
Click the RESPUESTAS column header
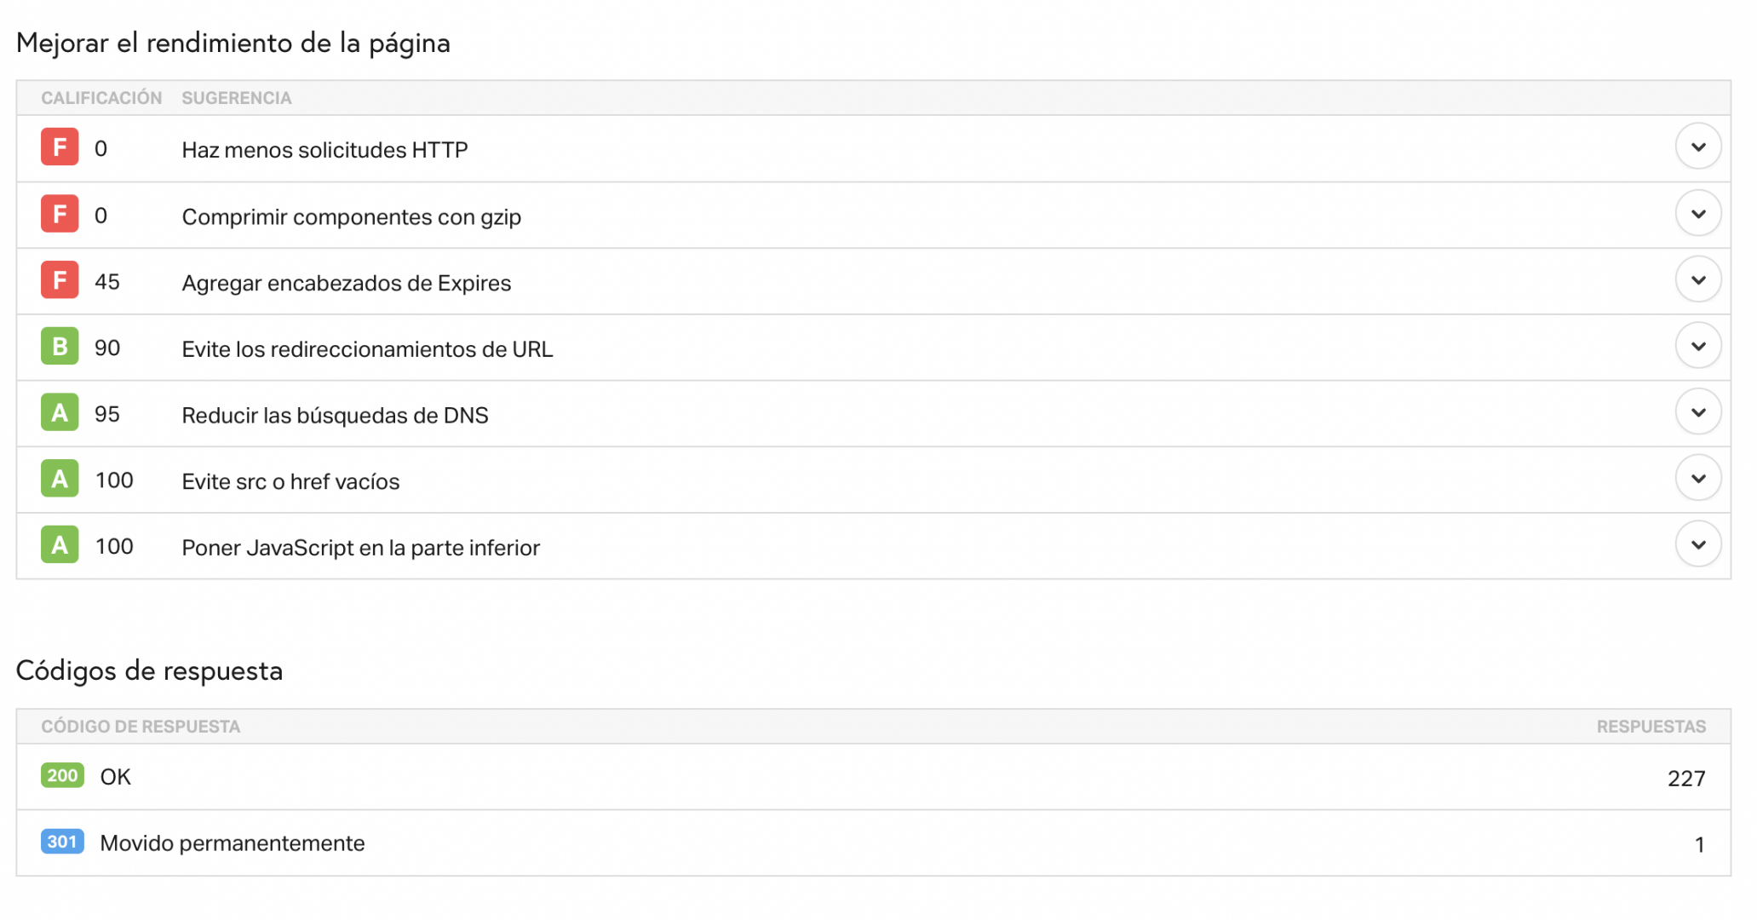tap(1651, 727)
